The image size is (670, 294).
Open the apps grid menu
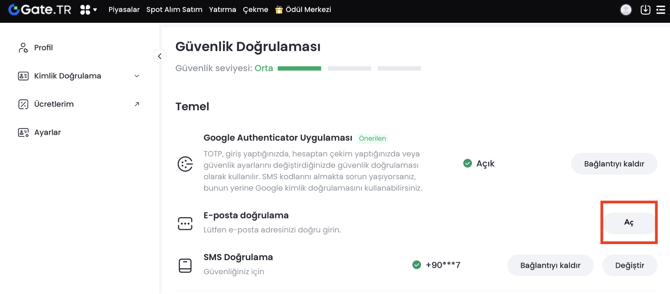coord(88,10)
